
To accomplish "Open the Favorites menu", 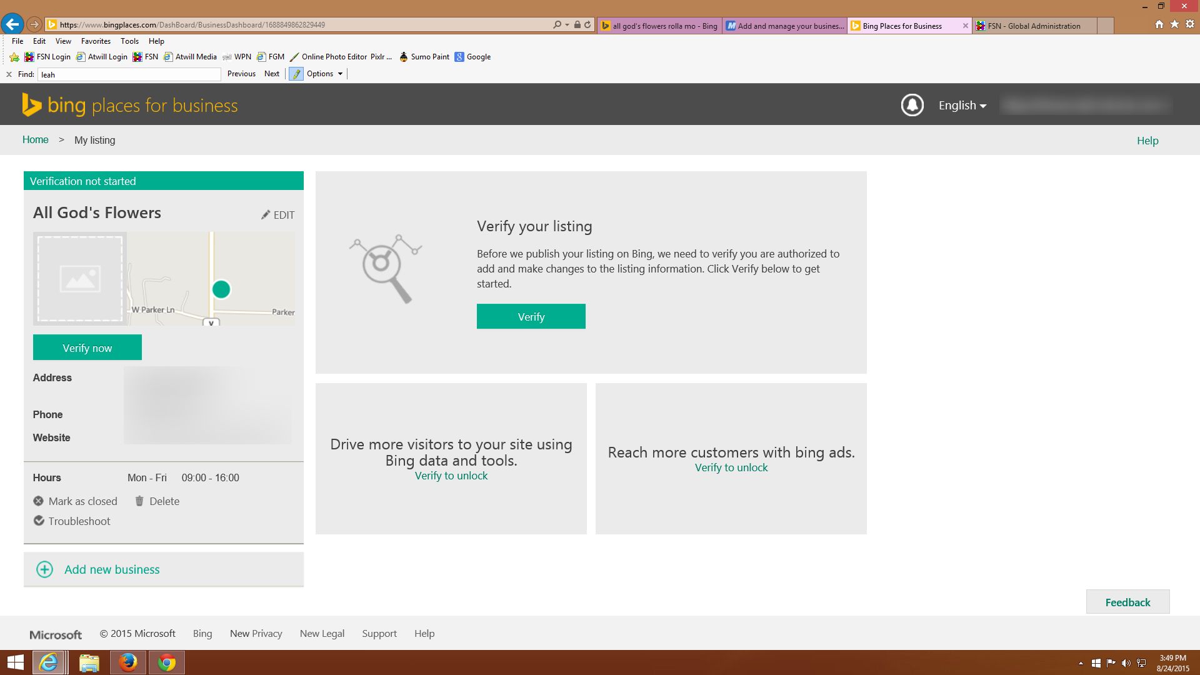I will [96, 41].
